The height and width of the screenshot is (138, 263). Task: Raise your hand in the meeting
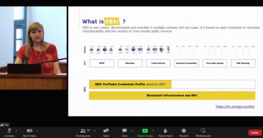(x=165, y=131)
